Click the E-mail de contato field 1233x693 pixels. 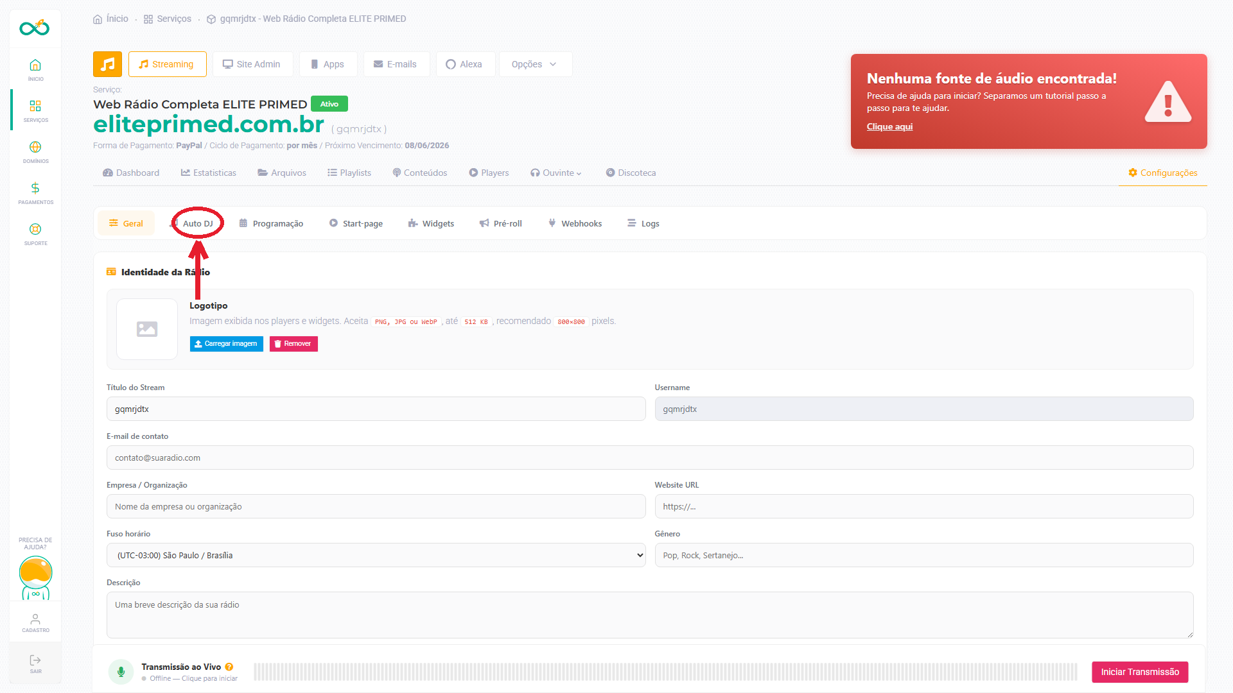[x=650, y=458]
